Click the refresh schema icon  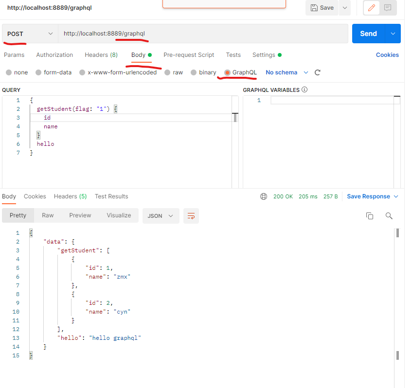point(318,72)
